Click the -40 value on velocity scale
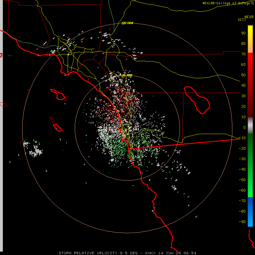The height and width of the screenshot is (255, 255). [x=242, y=169]
